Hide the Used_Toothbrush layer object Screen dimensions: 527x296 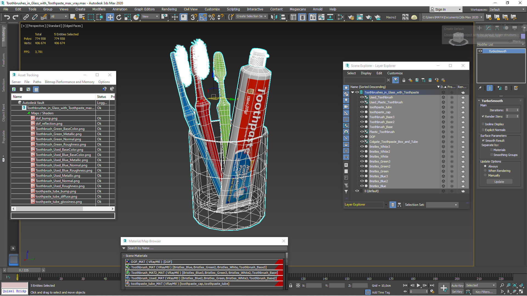point(362,97)
